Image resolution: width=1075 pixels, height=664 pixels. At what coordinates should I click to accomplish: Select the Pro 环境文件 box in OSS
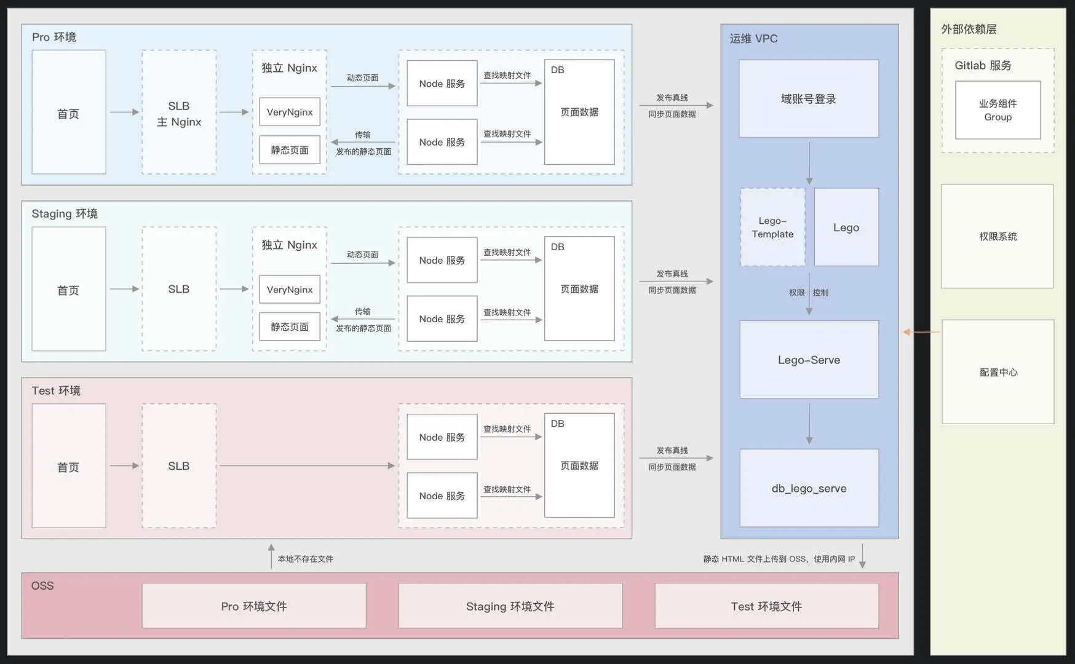[254, 606]
